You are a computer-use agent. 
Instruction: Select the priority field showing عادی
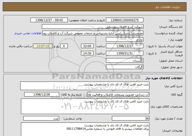point(124,40)
